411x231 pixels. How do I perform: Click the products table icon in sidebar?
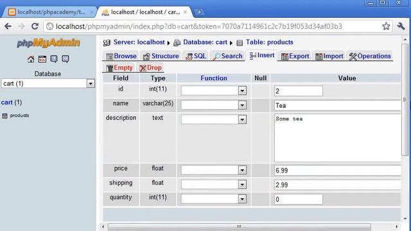point(4,116)
